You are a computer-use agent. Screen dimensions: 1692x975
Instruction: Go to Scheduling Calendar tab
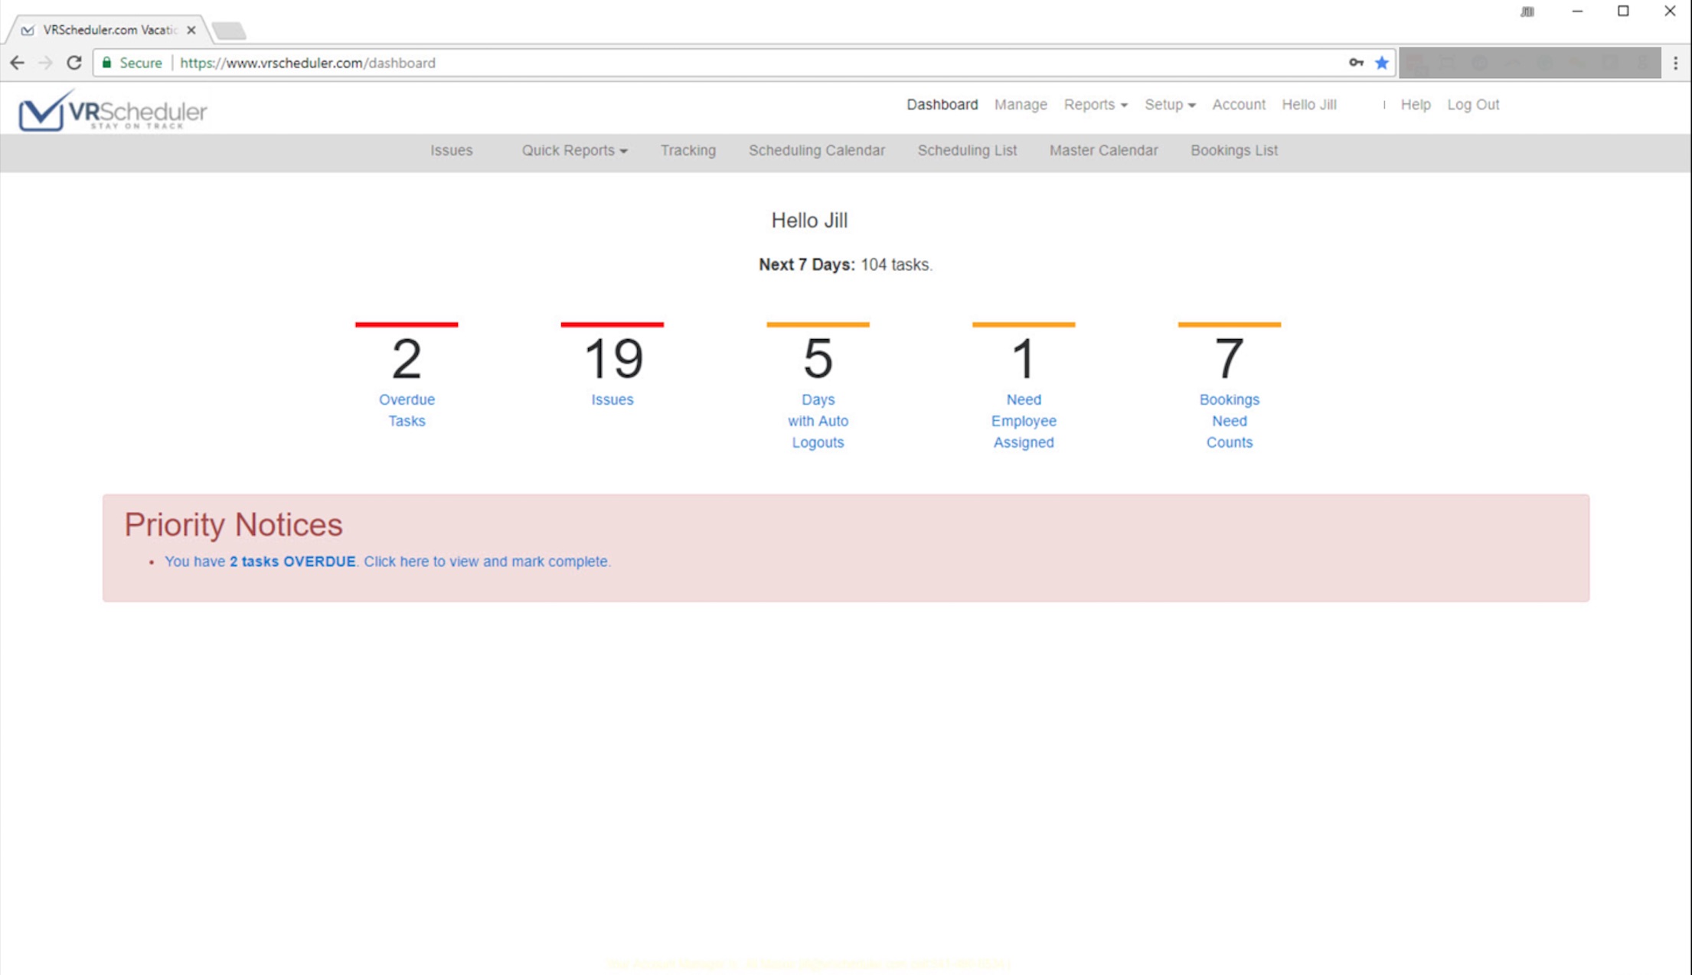[816, 151]
